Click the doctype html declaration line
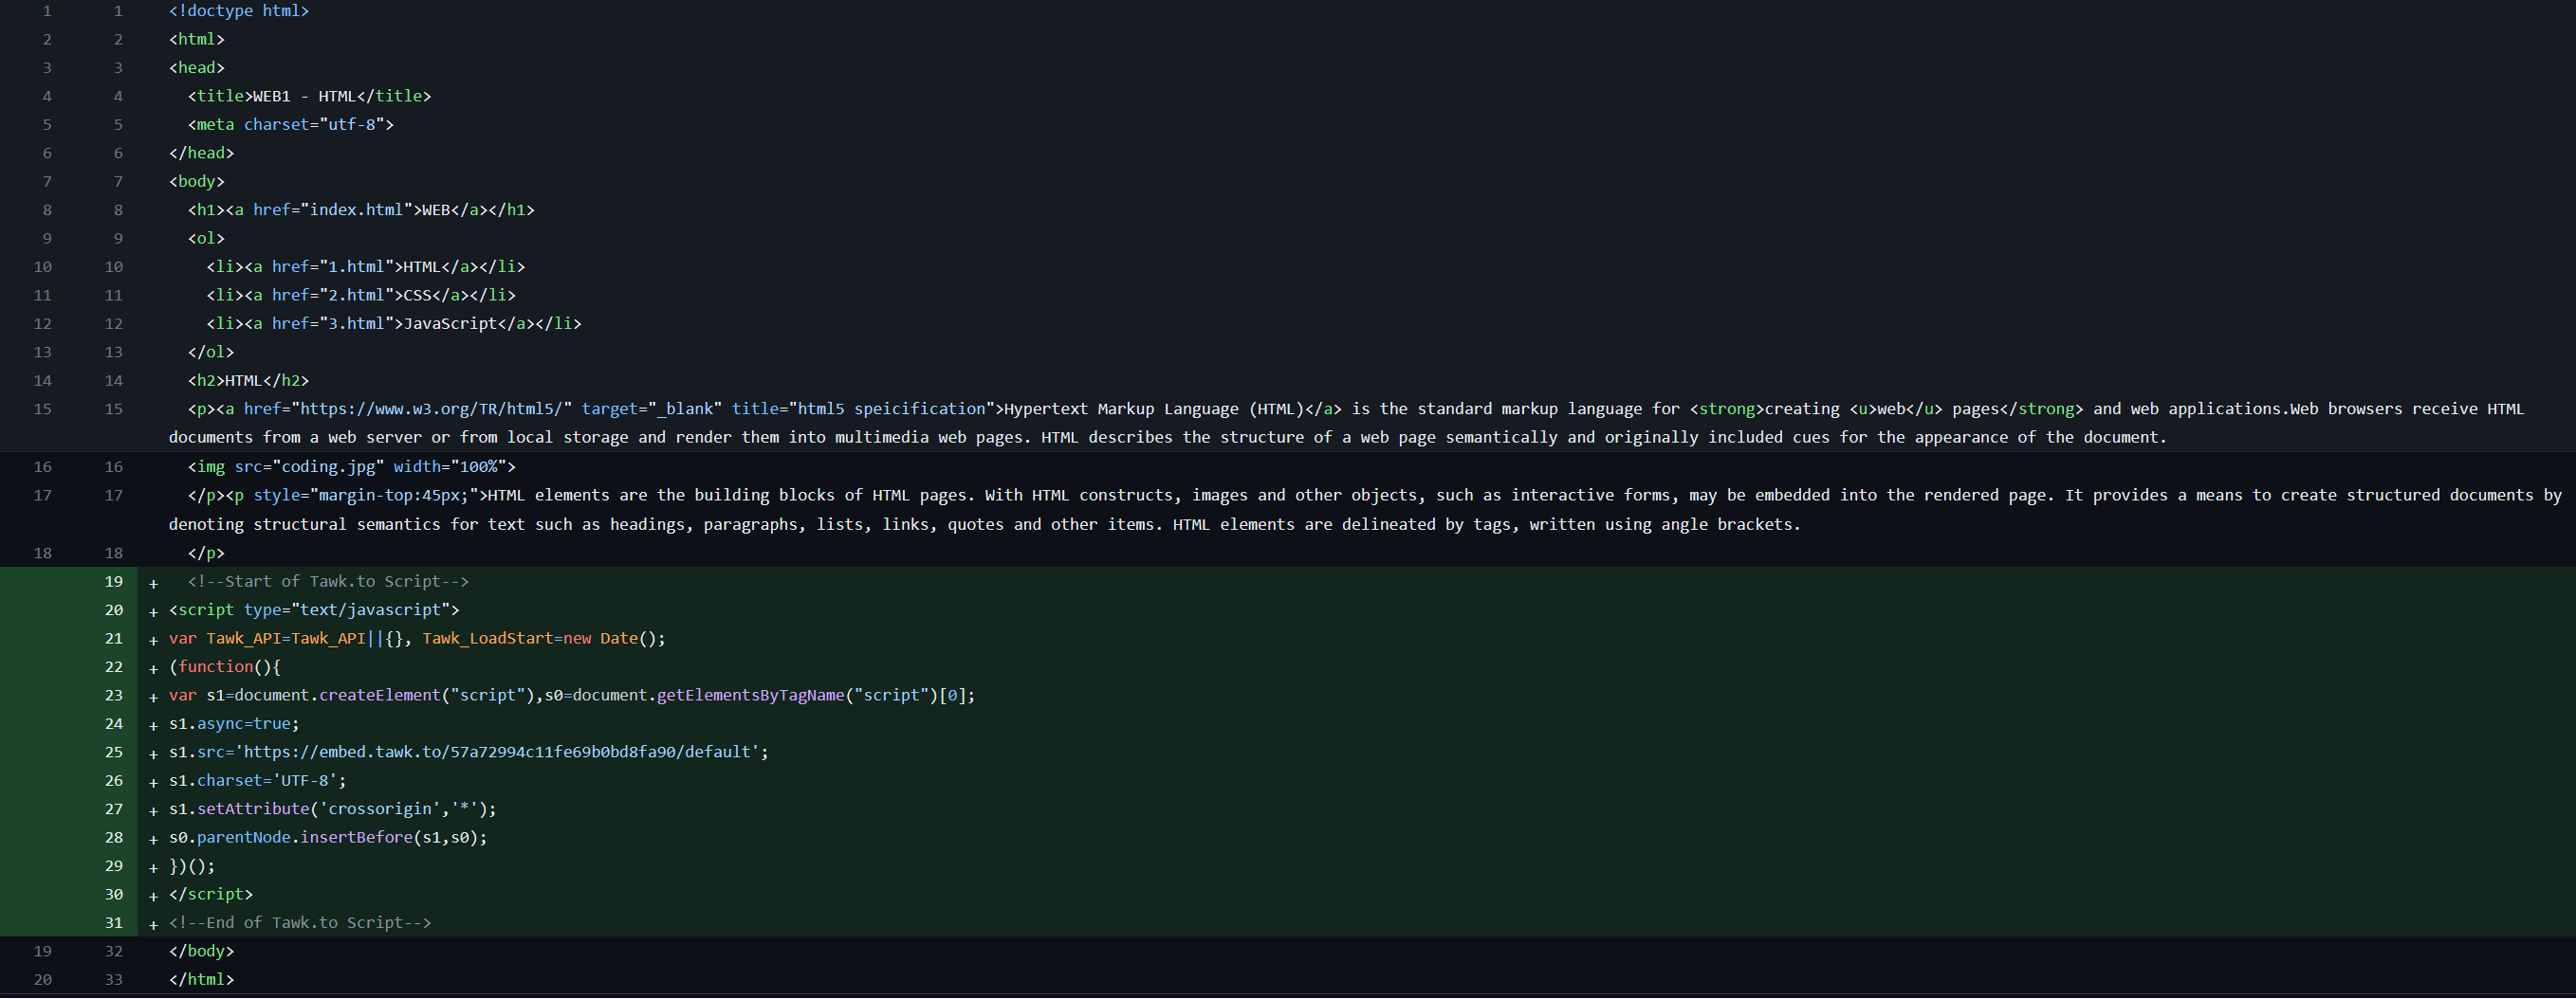 coord(239,11)
